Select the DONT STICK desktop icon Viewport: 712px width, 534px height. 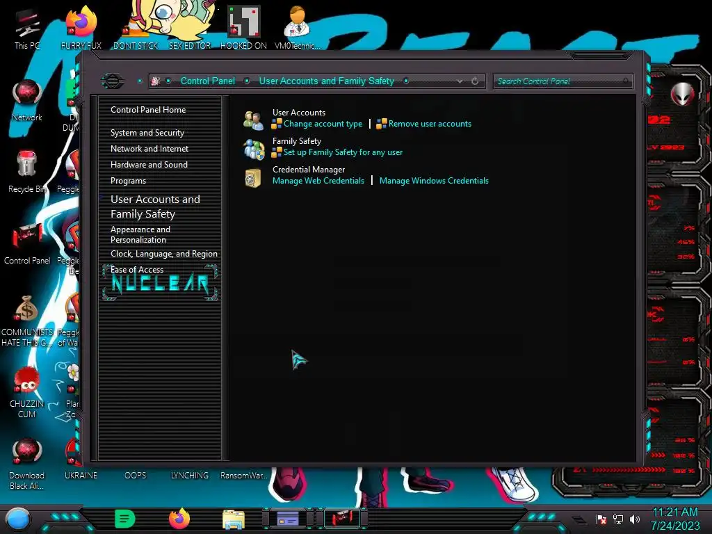coord(136,28)
